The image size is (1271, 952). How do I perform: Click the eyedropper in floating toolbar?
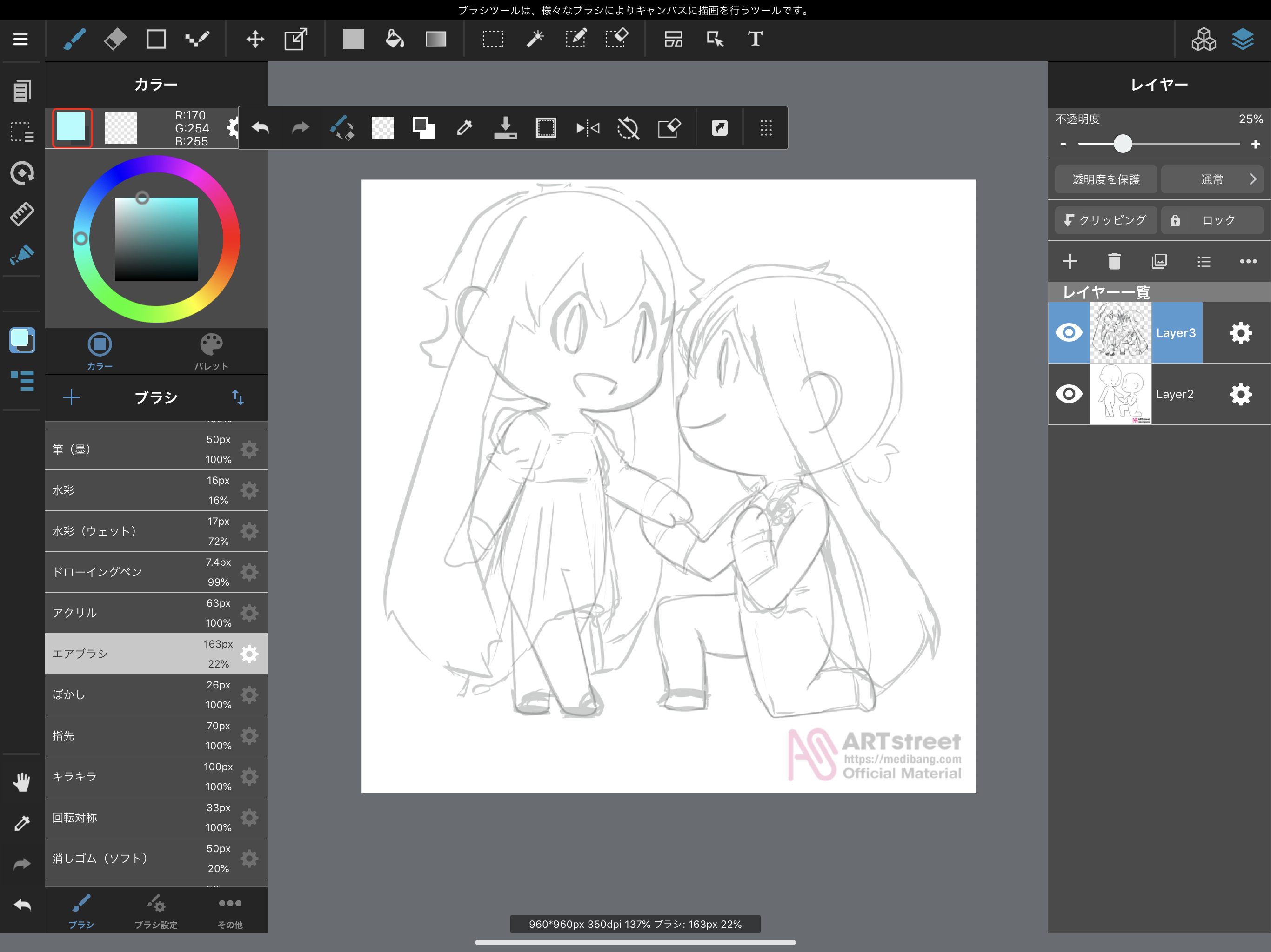coord(464,127)
